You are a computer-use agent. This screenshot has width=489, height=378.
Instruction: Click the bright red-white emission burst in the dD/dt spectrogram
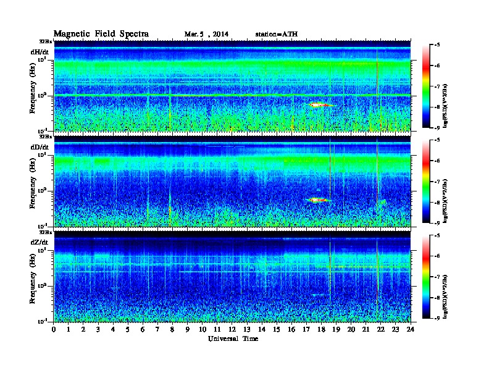tap(318, 200)
